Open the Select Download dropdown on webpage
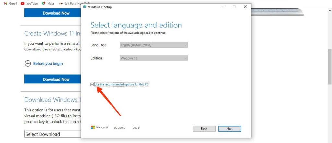This screenshot has height=143, width=332. click(53, 134)
